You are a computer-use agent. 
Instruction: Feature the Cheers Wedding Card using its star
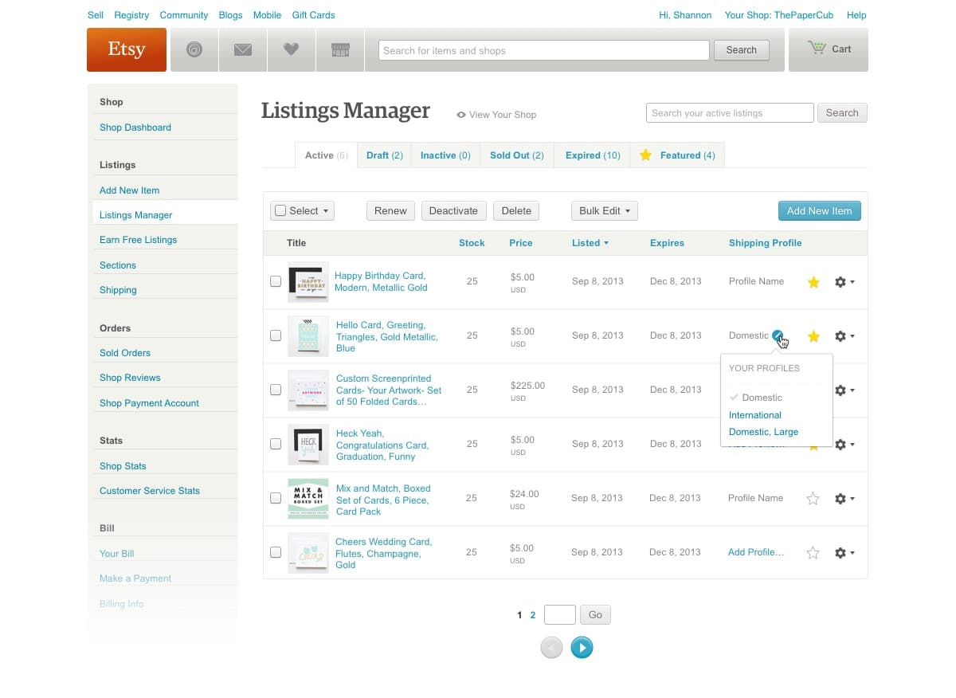813,551
